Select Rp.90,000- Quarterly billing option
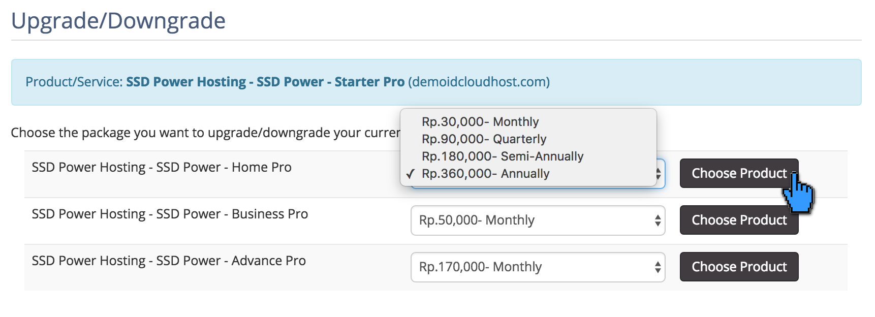 point(484,139)
